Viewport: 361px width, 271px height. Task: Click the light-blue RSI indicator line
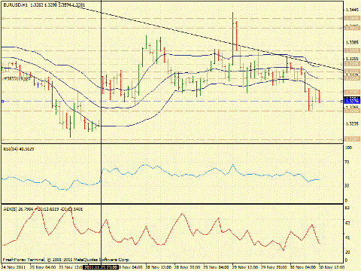click(x=160, y=169)
